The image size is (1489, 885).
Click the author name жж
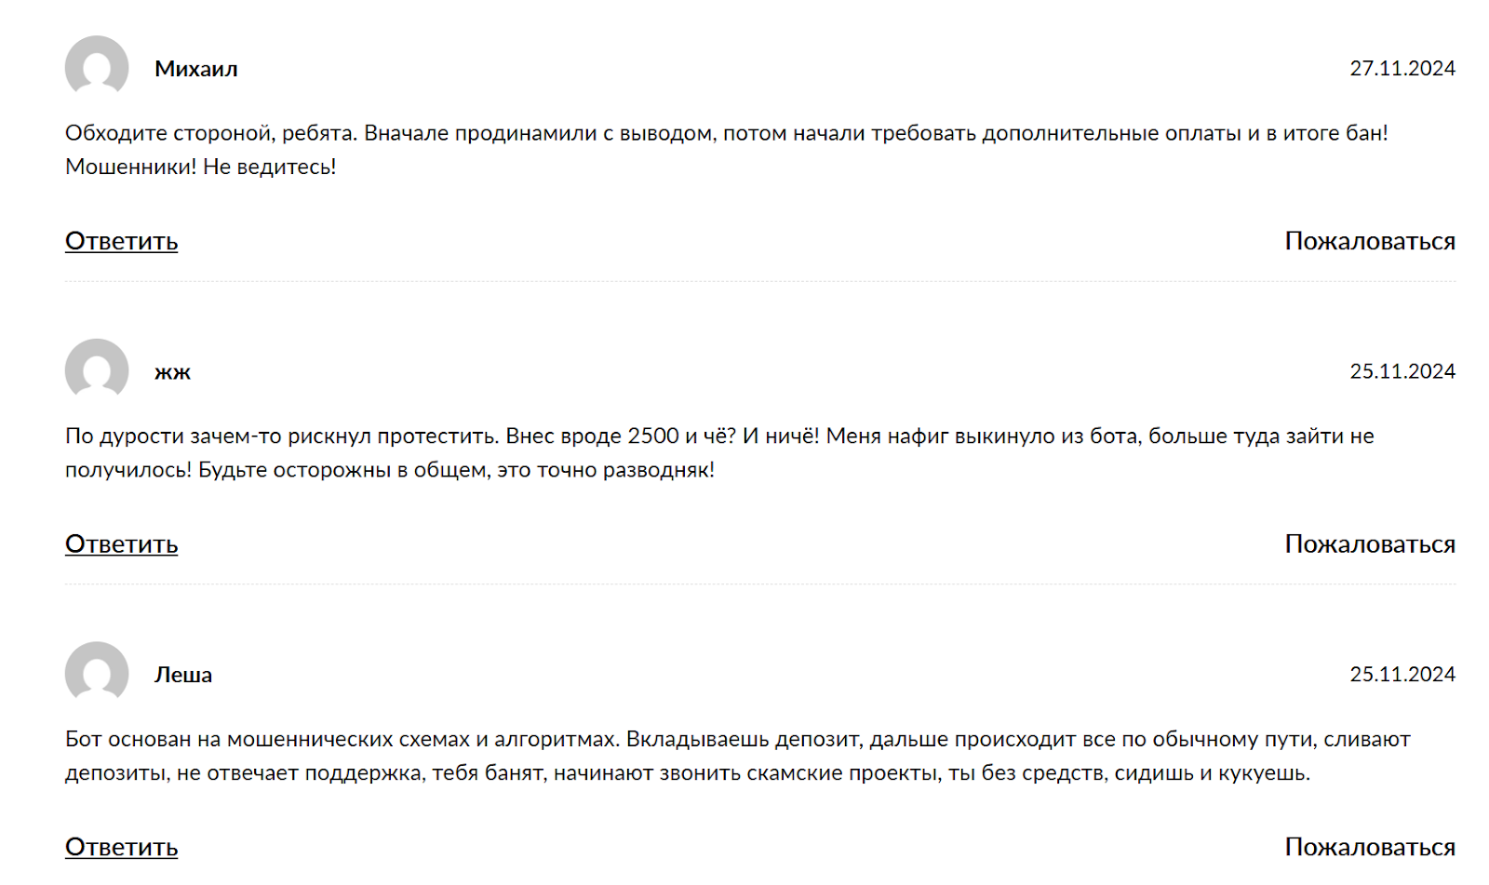(x=172, y=372)
